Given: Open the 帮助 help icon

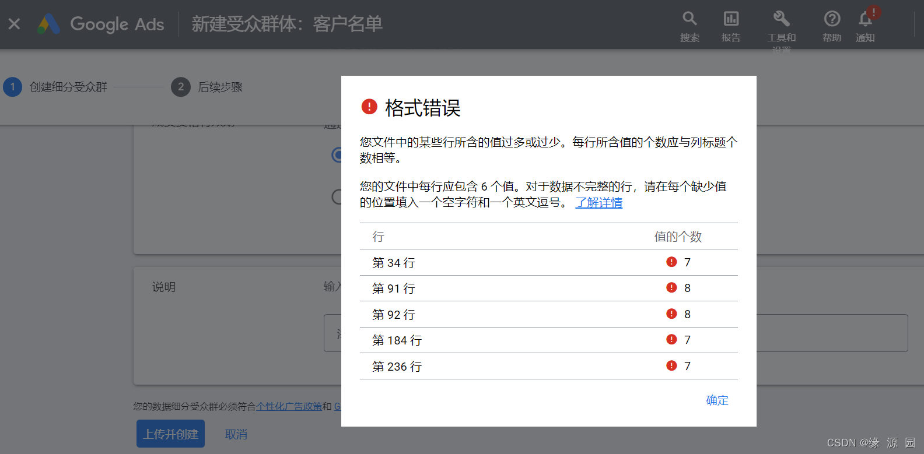Looking at the screenshot, I should [x=832, y=19].
